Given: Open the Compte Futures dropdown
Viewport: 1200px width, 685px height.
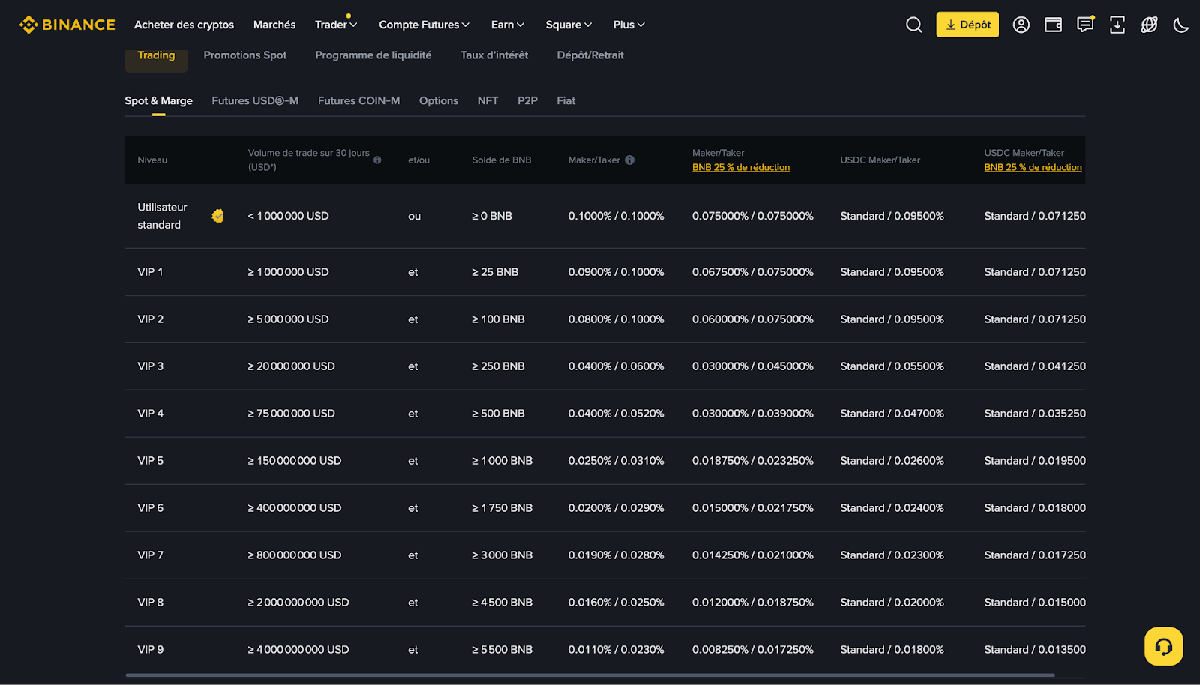Looking at the screenshot, I should click(x=424, y=25).
